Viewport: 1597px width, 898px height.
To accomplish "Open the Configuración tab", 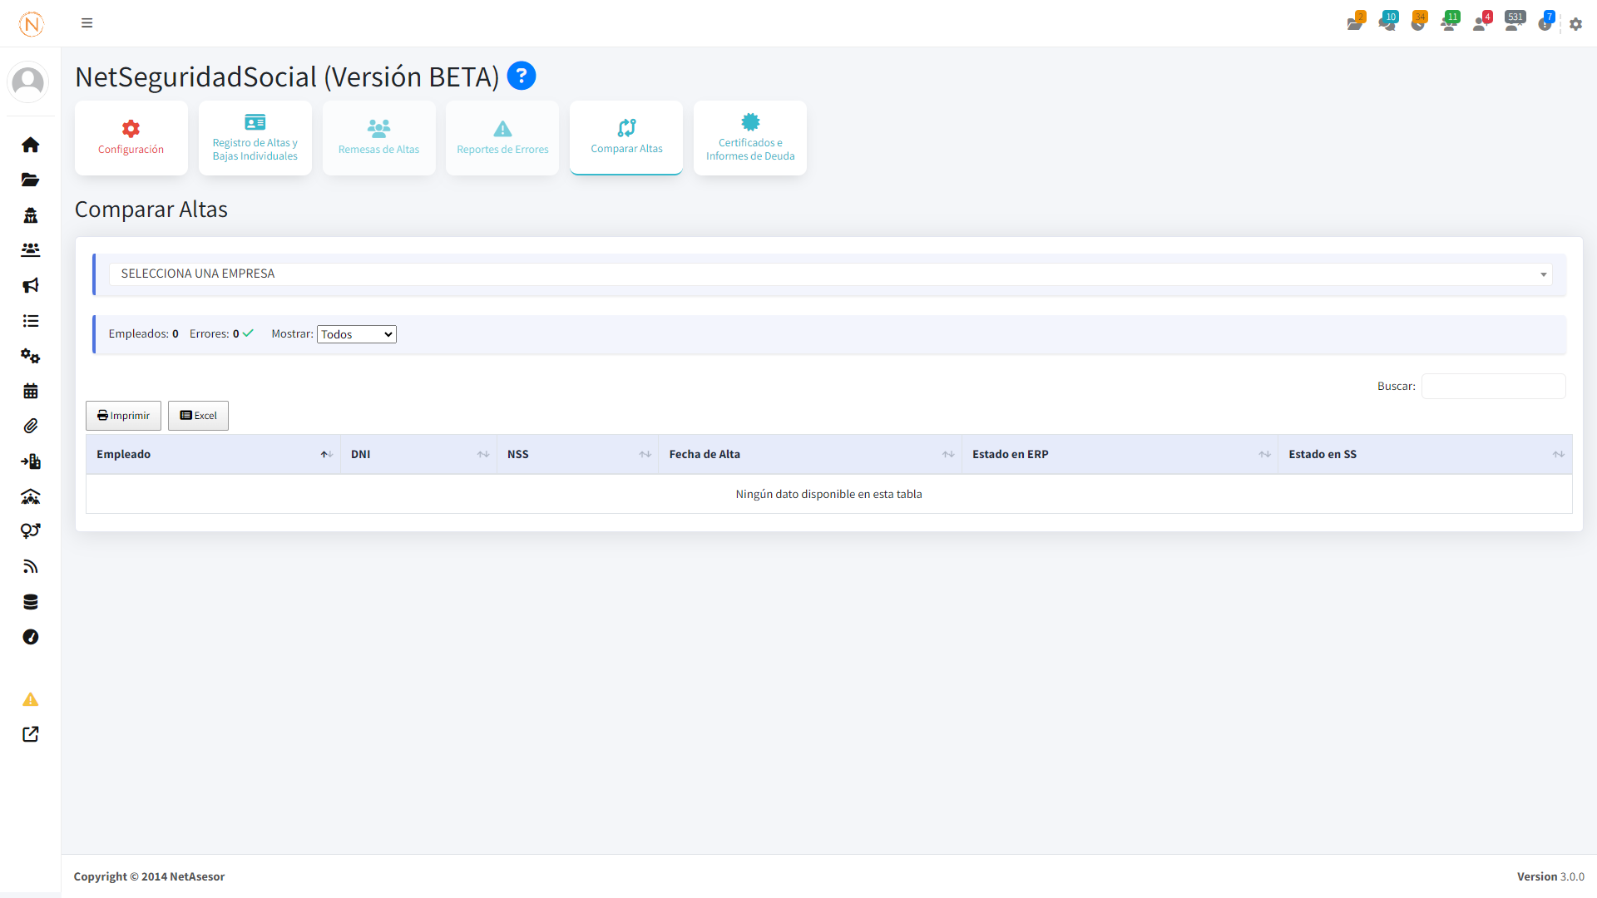I will [x=131, y=138].
